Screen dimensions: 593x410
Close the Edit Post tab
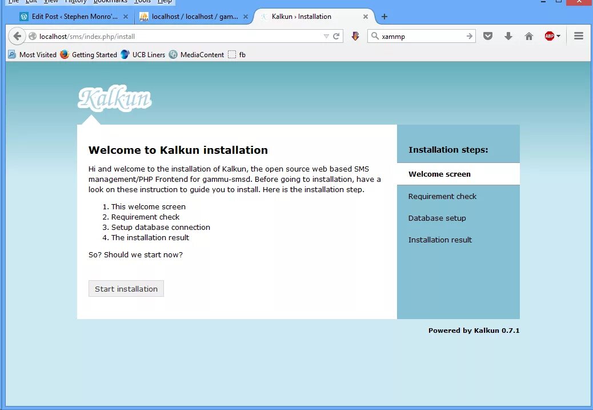(126, 17)
